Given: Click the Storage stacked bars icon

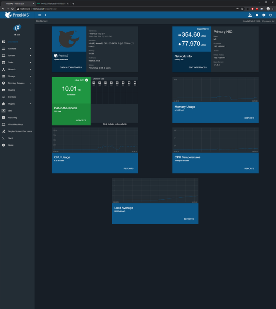Looking at the screenshot, I should pos(3,76).
